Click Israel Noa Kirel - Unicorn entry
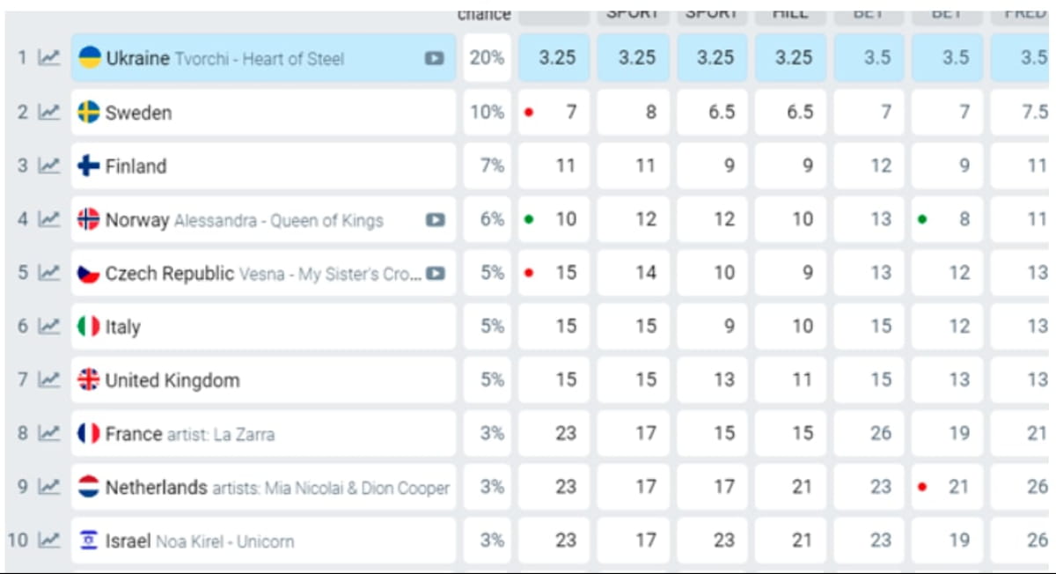Screen dimensions: 1056x574 (x=199, y=541)
